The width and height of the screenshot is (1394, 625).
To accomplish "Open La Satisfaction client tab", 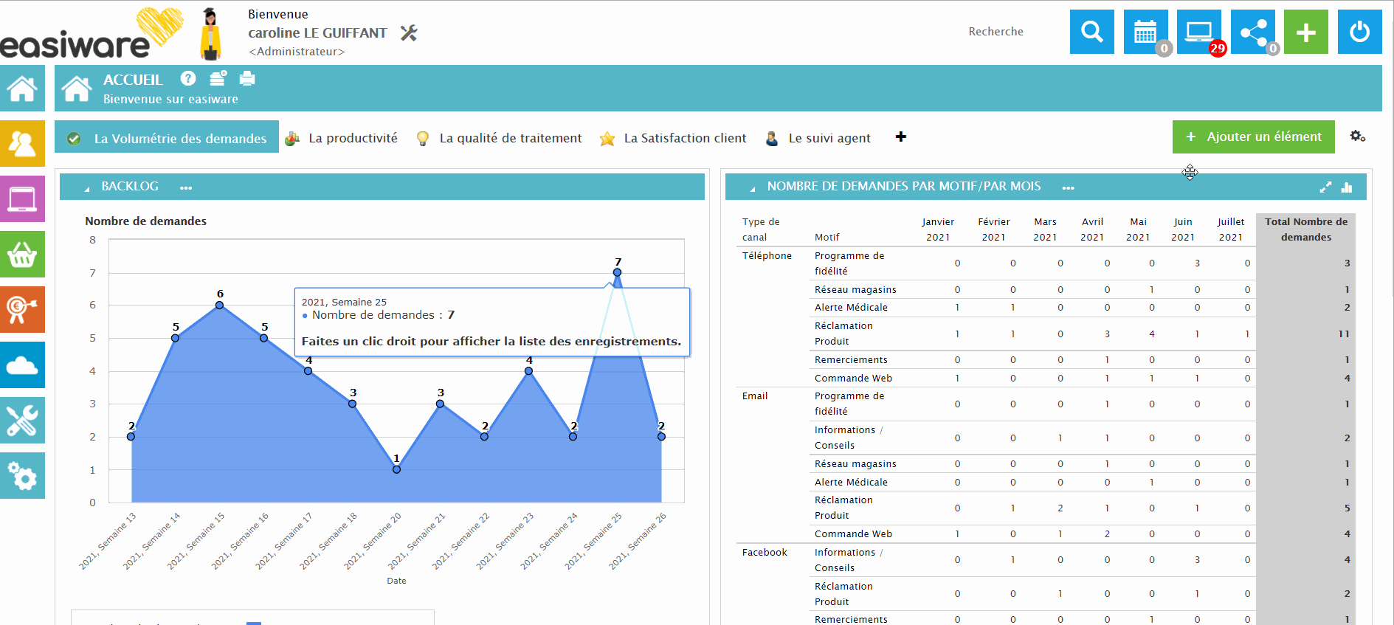I will tap(684, 138).
